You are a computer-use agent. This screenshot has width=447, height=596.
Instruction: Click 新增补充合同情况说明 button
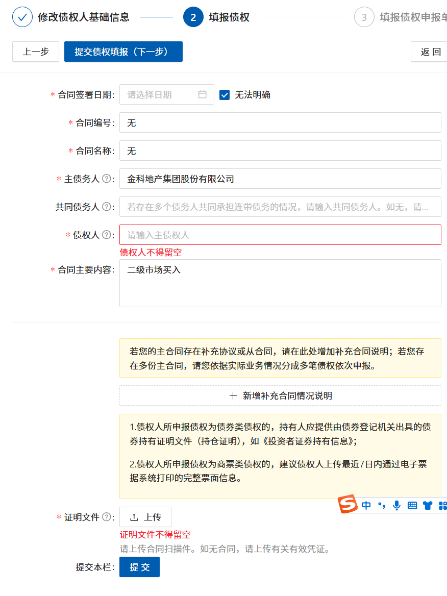[x=281, y=395]
